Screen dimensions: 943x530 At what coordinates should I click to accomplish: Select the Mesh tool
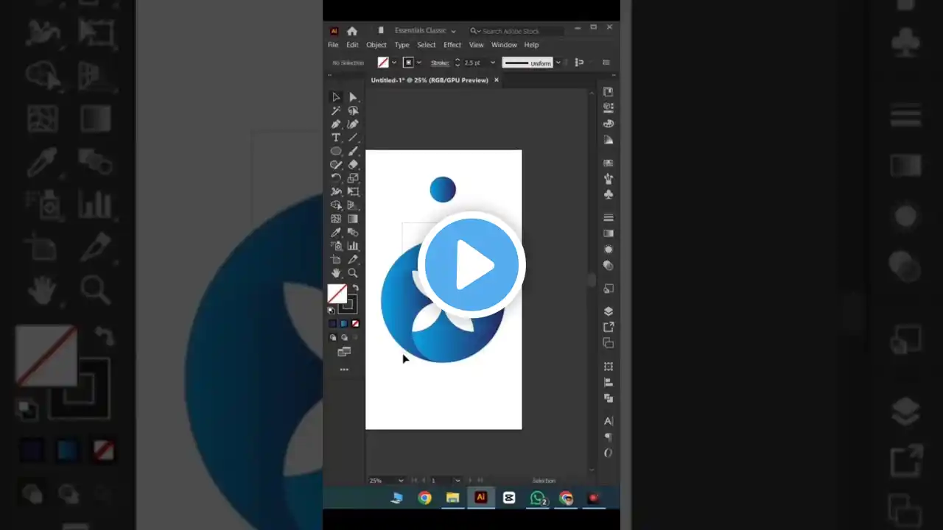pos(336,219)
